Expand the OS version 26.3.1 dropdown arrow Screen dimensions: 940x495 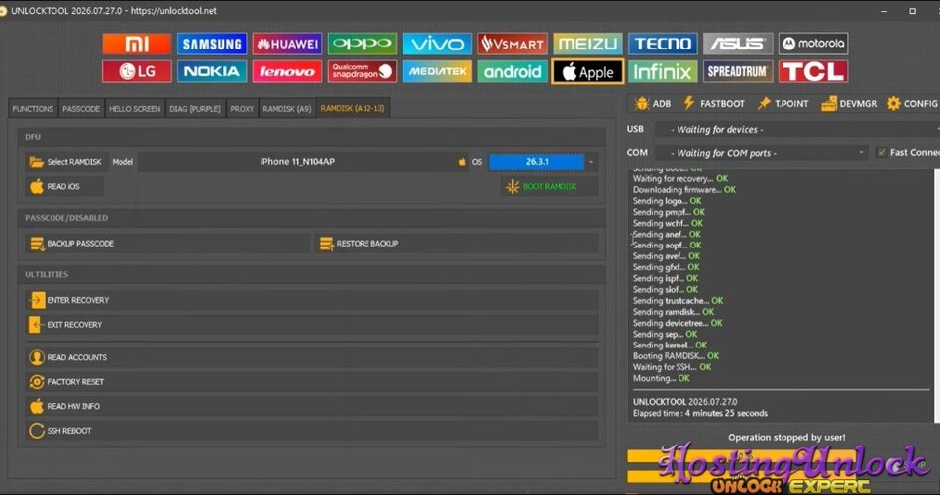click(591, 162)
